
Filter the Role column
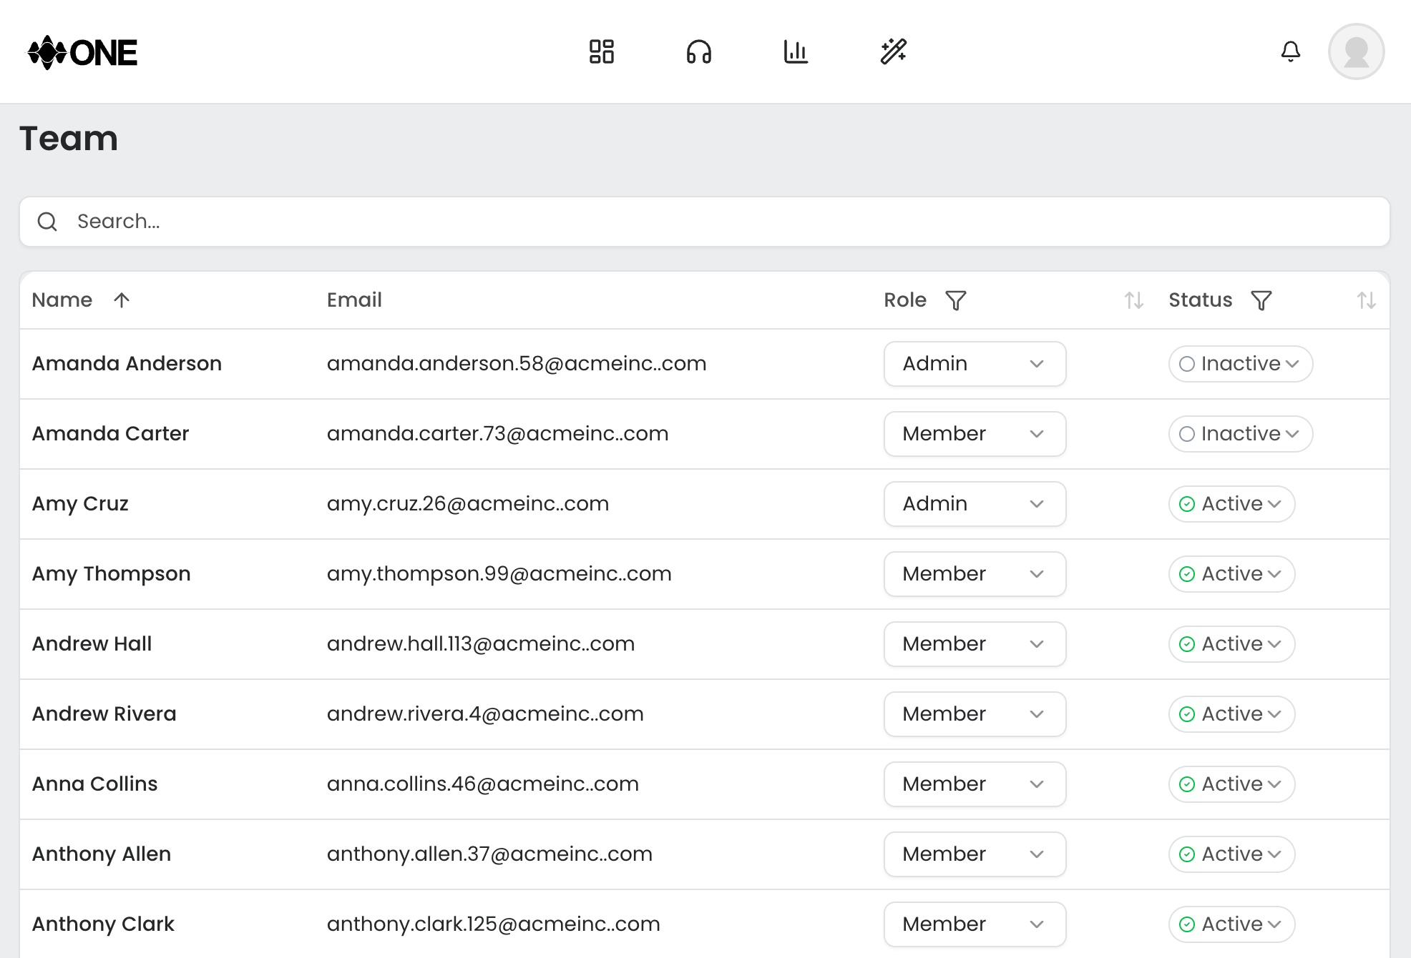click(955, 300)
